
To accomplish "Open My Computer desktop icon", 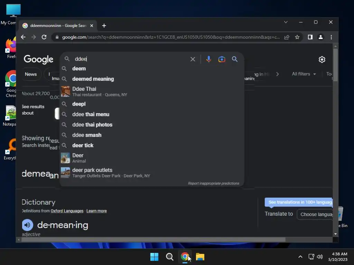I will [x=10, y=14].
